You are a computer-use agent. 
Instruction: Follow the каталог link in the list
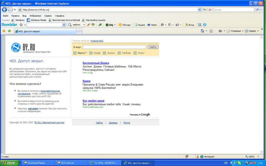pyautogui.click(x=33, y=109)
